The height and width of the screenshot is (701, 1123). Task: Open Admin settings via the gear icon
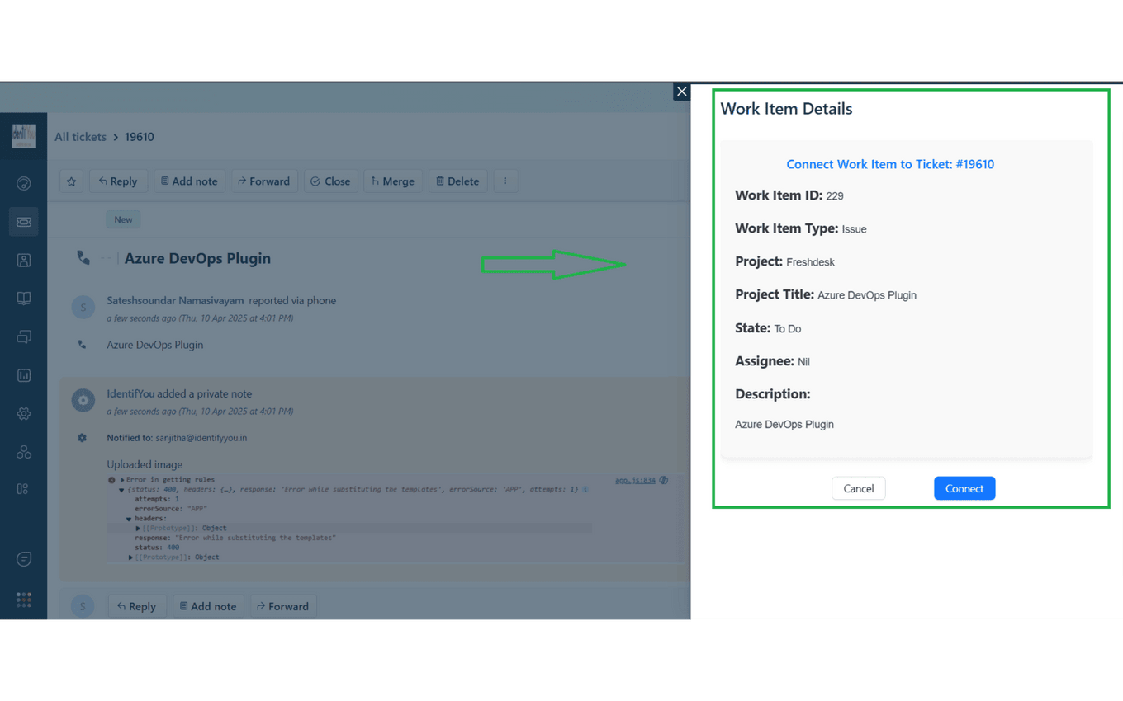tap(23, 413)
